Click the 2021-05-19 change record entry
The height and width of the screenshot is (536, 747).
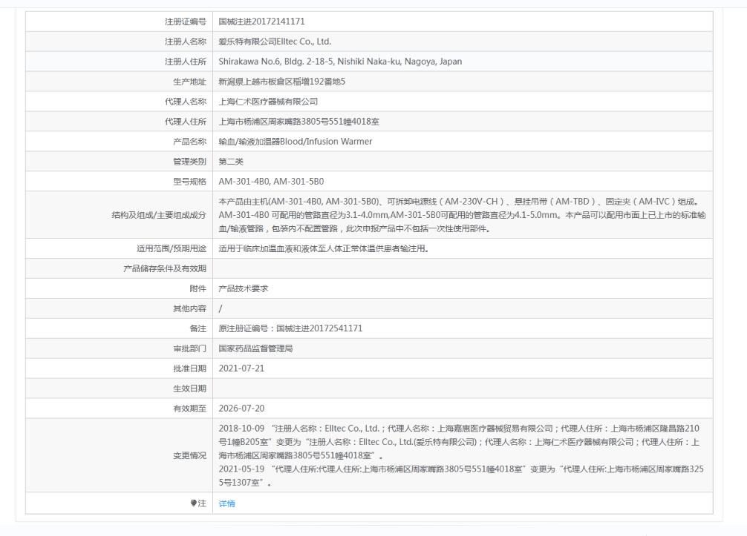(461, 476)
